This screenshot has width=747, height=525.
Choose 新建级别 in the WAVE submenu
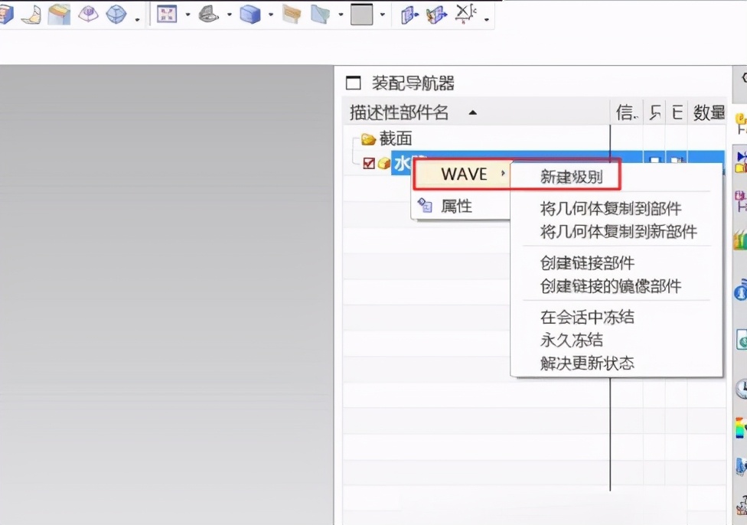point(571,177)
